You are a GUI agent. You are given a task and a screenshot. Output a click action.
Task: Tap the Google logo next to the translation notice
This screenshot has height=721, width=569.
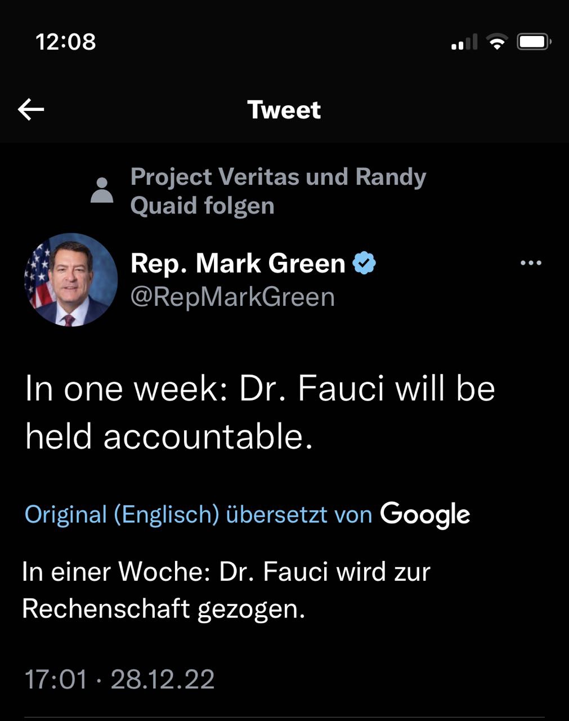tap(426, 513)
